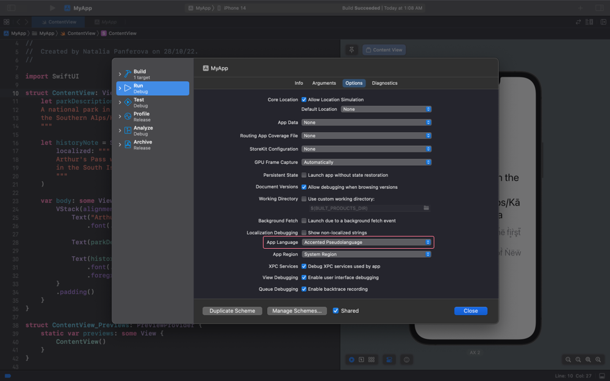Screen dimensions: 610x381
Task: Toggle the Shared scheme checkbox
Action: [x=335, y=311]
